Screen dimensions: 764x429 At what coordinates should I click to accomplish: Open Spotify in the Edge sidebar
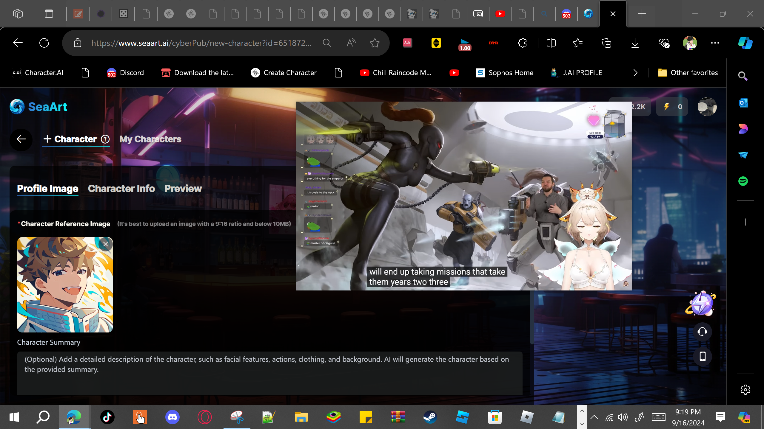pos(743,181)
